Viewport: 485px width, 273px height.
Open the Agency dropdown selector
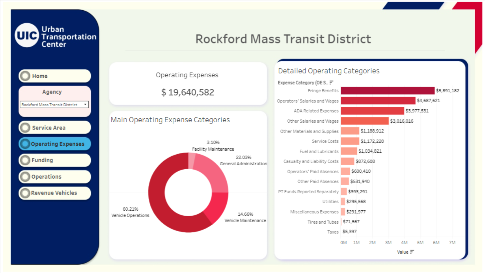pos(54,105)
